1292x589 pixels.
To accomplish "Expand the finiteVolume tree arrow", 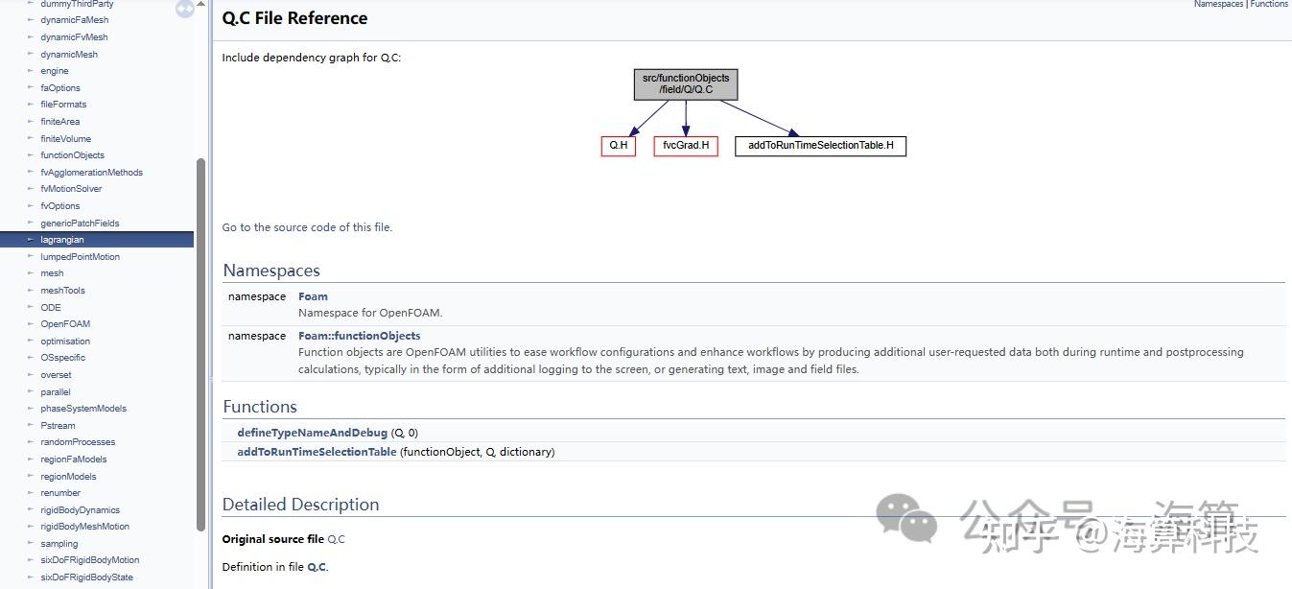I will click(31, 139).
